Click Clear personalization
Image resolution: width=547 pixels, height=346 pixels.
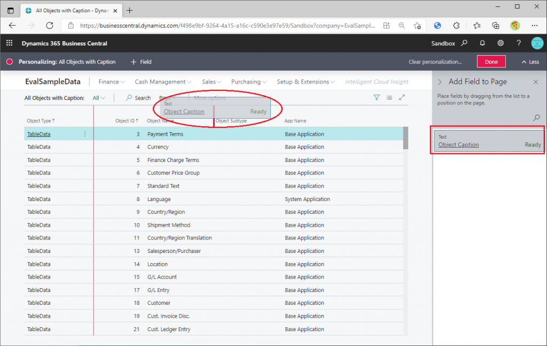[435, 62]
